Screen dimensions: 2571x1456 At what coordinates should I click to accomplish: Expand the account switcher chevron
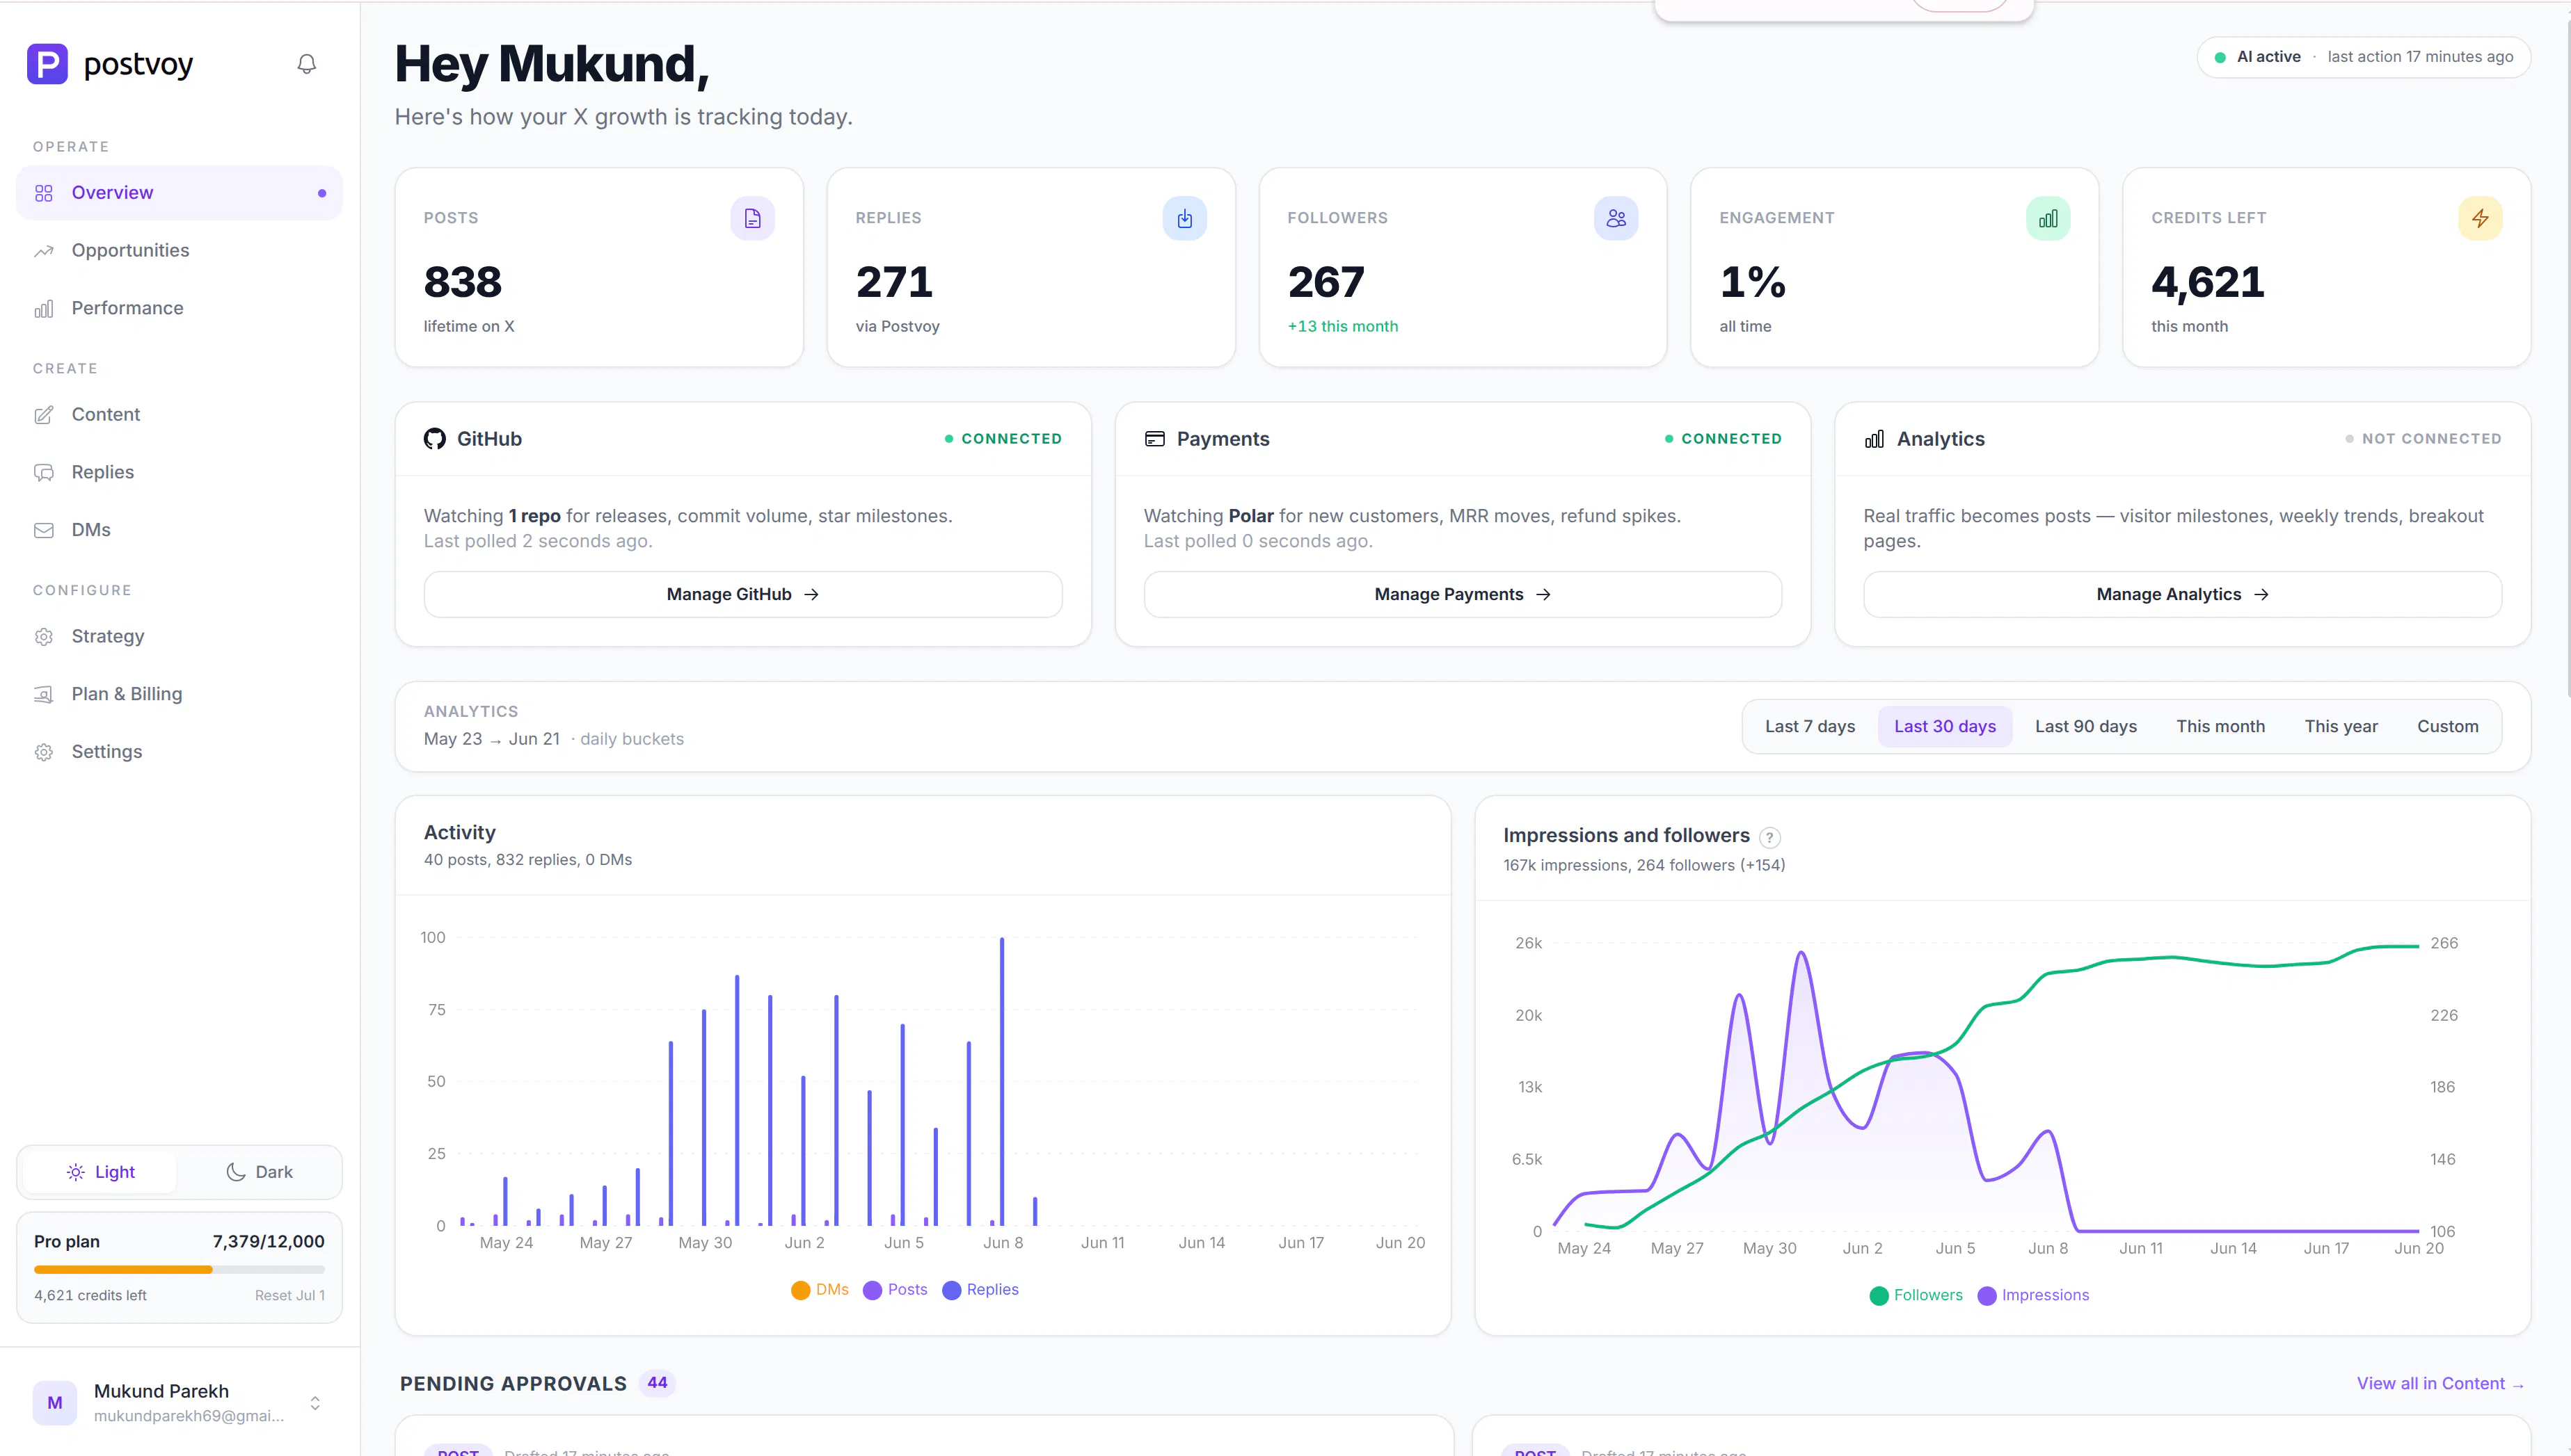(x=315, y=1403)
